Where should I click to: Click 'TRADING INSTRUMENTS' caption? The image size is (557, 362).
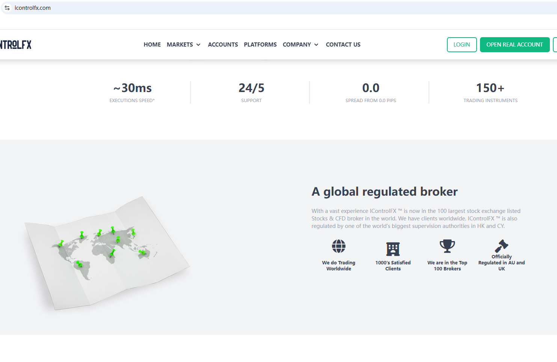click(491, 101)
